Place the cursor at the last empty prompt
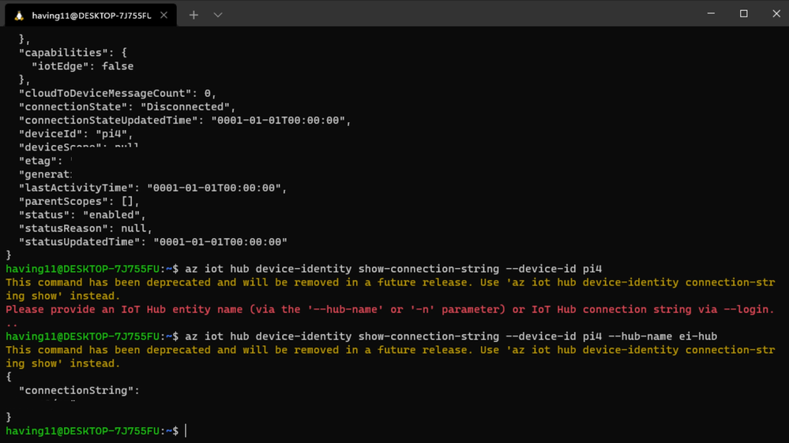The image size is (789, 443). pos(186,431)
